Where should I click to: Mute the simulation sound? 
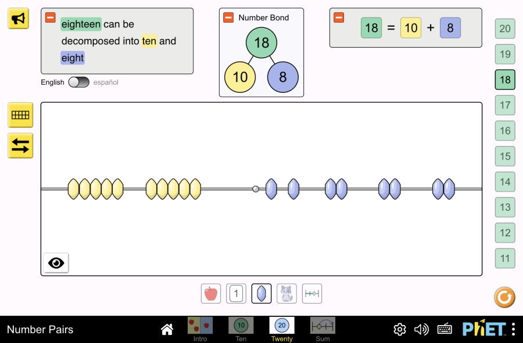(421, 330)
